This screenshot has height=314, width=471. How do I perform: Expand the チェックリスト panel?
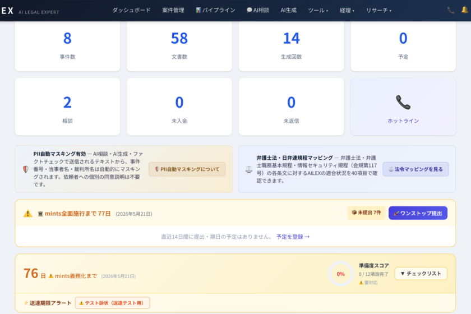pyautogui.click(x=421, y=274)
